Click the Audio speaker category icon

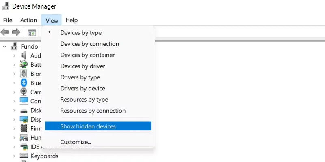[24, 55]
